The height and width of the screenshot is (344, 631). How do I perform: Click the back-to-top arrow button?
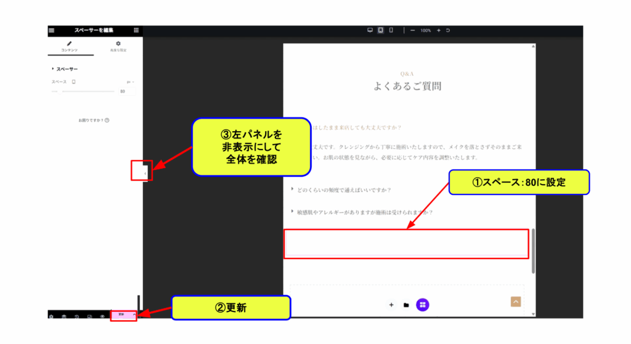pyautogui.click(x=516, y=302)
